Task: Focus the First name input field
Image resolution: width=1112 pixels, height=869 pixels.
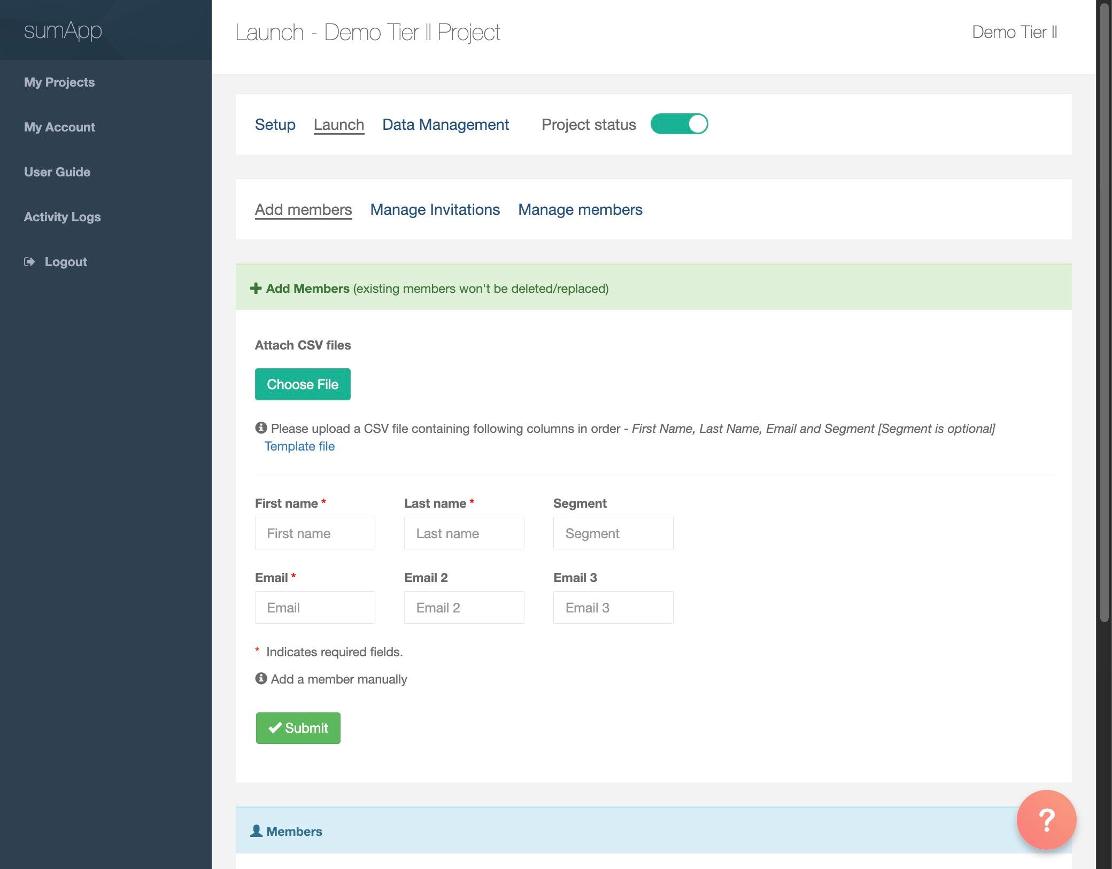Action: pos(315,533)
